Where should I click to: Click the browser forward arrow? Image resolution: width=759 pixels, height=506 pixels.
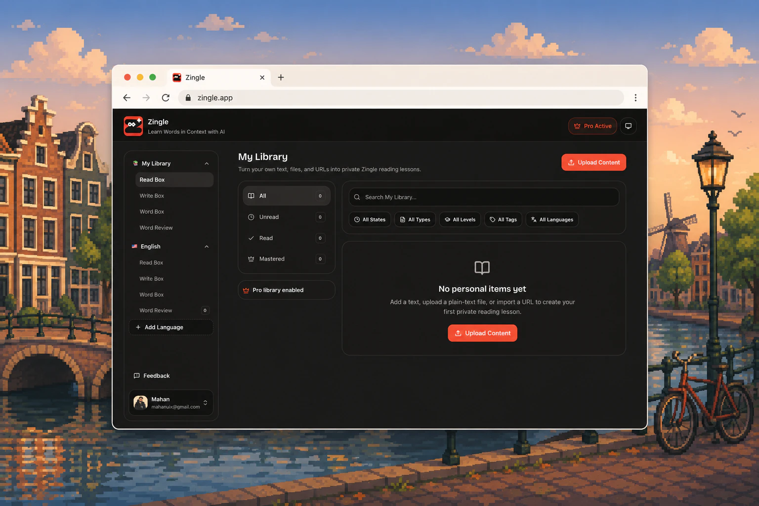pyautogui.click(x=146, y=98)
